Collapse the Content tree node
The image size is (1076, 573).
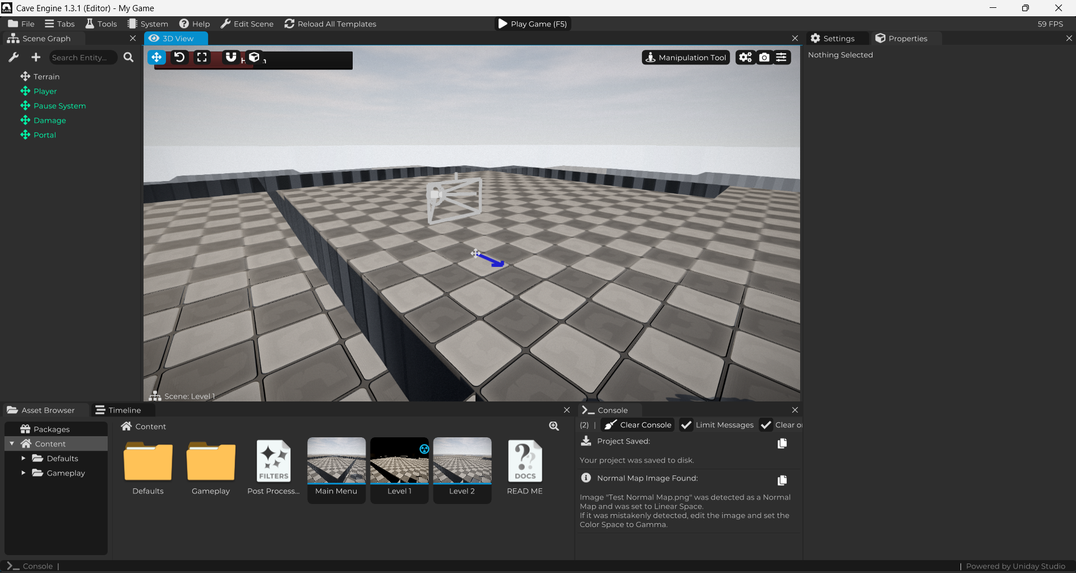tap(12, 443)
